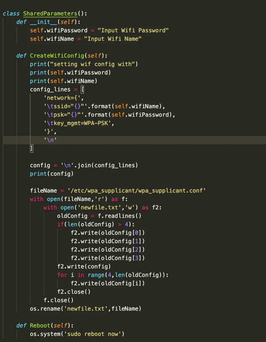Click the join(config_lines) line

tap(84, 165)
